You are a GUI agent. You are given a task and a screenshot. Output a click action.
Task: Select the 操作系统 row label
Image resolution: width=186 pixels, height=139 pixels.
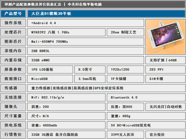coord(13,23)
